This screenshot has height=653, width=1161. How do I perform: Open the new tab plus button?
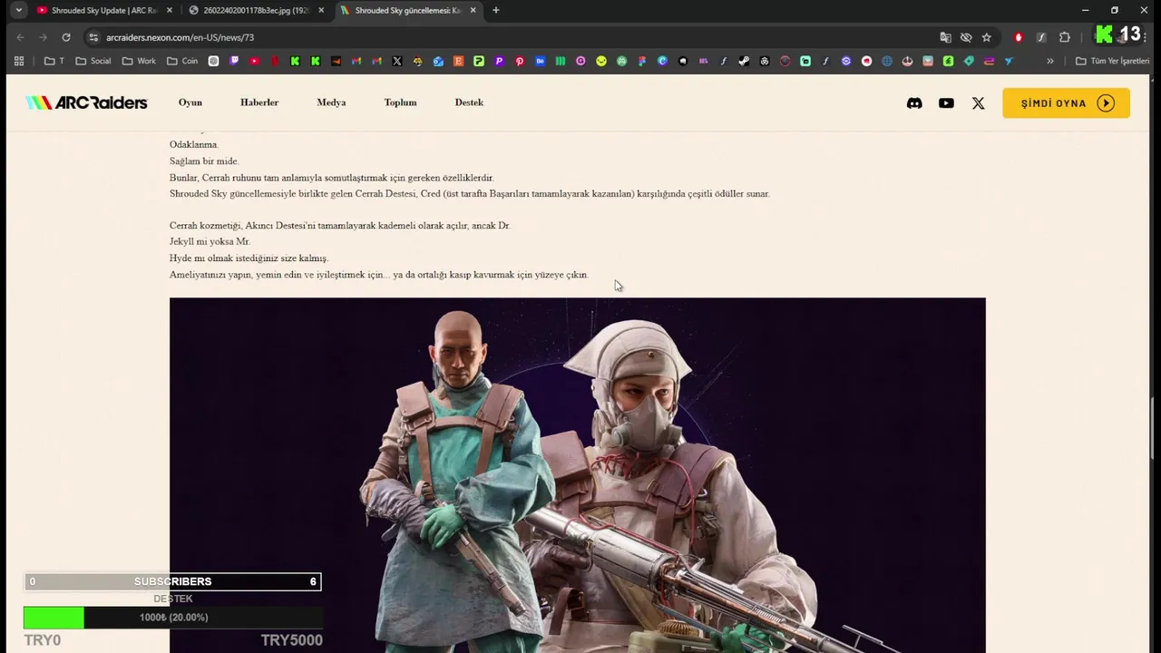495,10
